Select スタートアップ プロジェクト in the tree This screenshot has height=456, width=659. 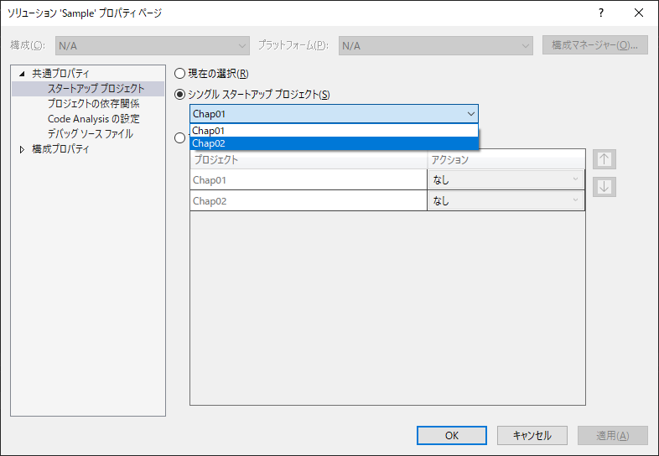tap(96, 89)
